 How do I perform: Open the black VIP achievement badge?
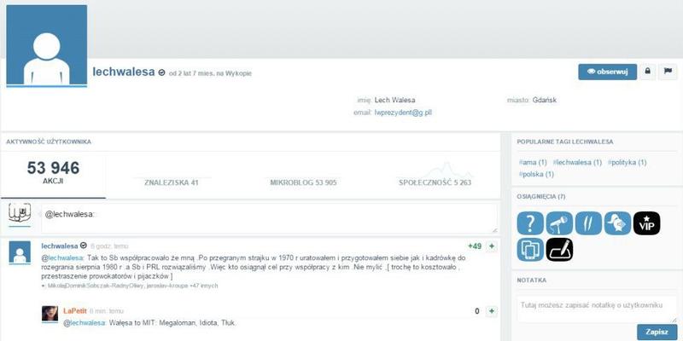coord(646,223)
